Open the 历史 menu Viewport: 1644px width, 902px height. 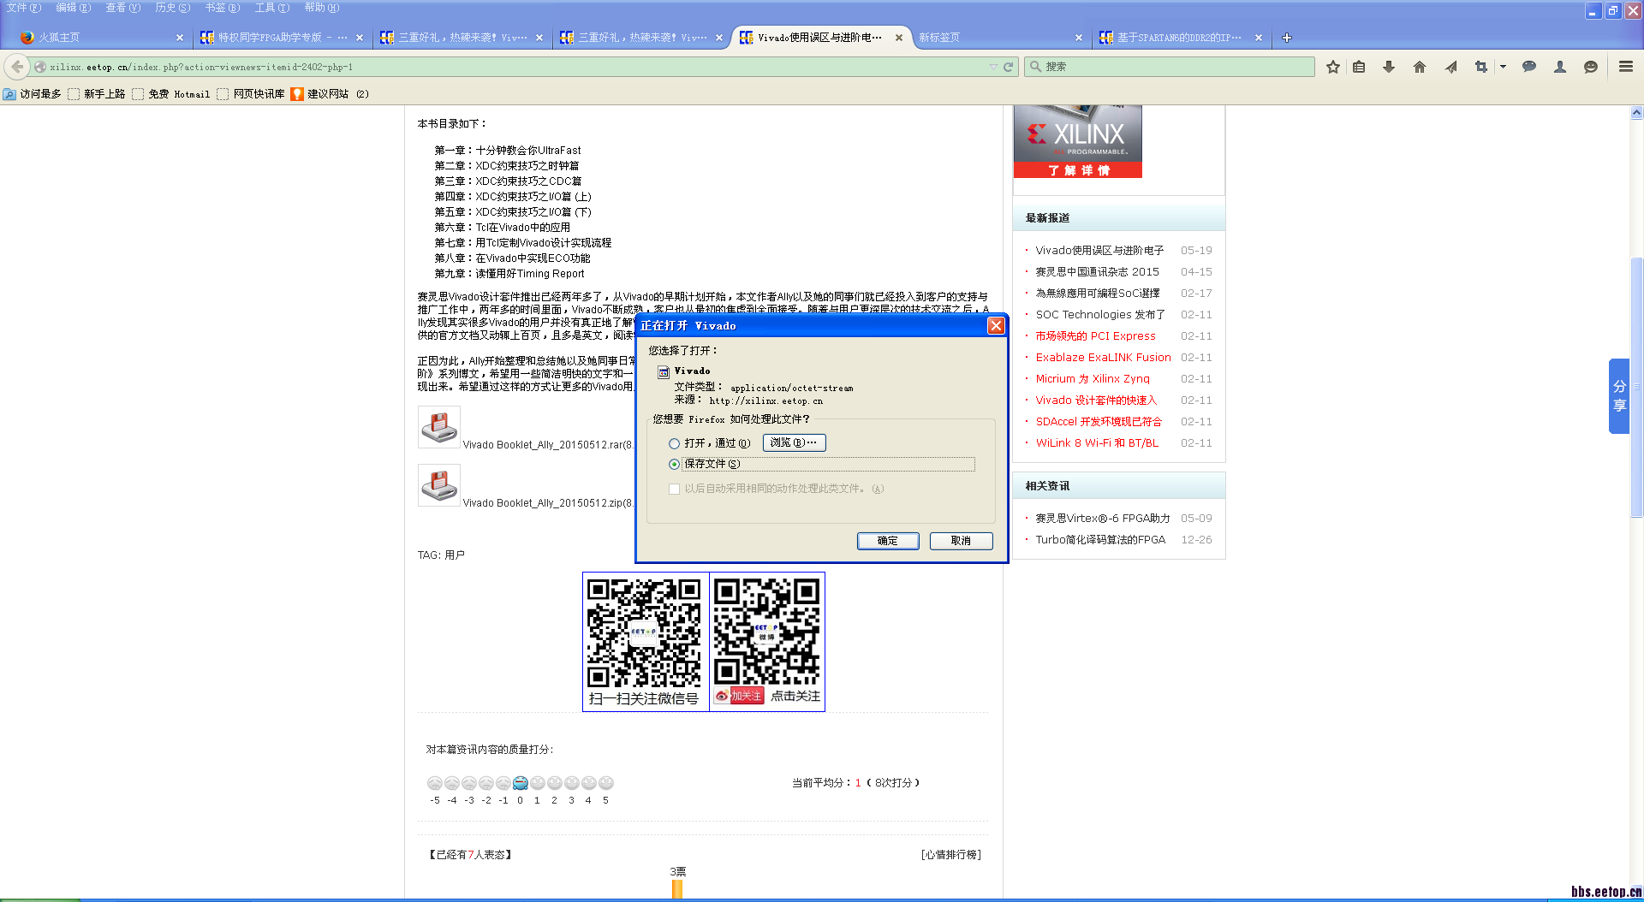pos(172,8)
